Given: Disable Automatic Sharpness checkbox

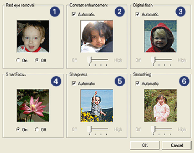Looking at the screenshot, I should pos(74,83).
